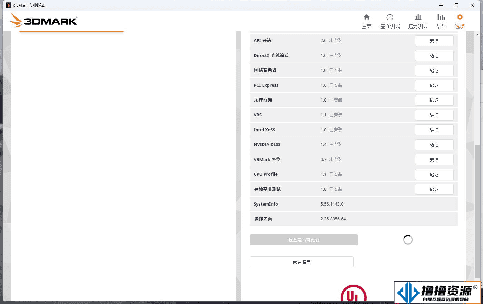Viewport: 483px width, 304px height.
Task: Click the DirectX 光线追踪 label
Action: click(x=271, y=55)
